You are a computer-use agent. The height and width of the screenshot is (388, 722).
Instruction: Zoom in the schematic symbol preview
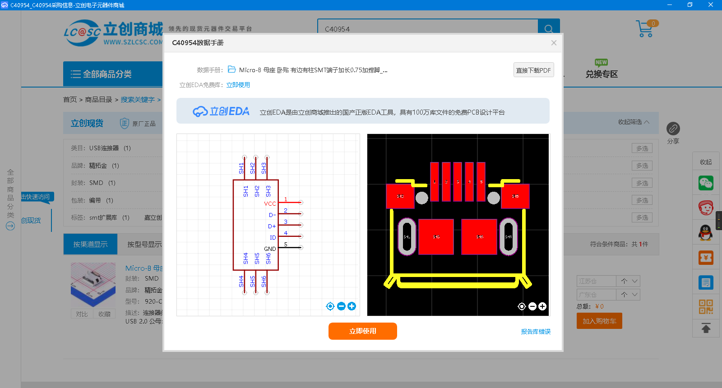[352, 306]
